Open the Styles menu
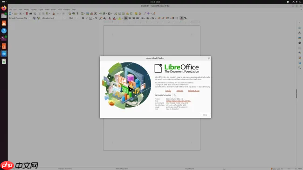The width and height of the screenshot is (303, 170). coord(41,10)
